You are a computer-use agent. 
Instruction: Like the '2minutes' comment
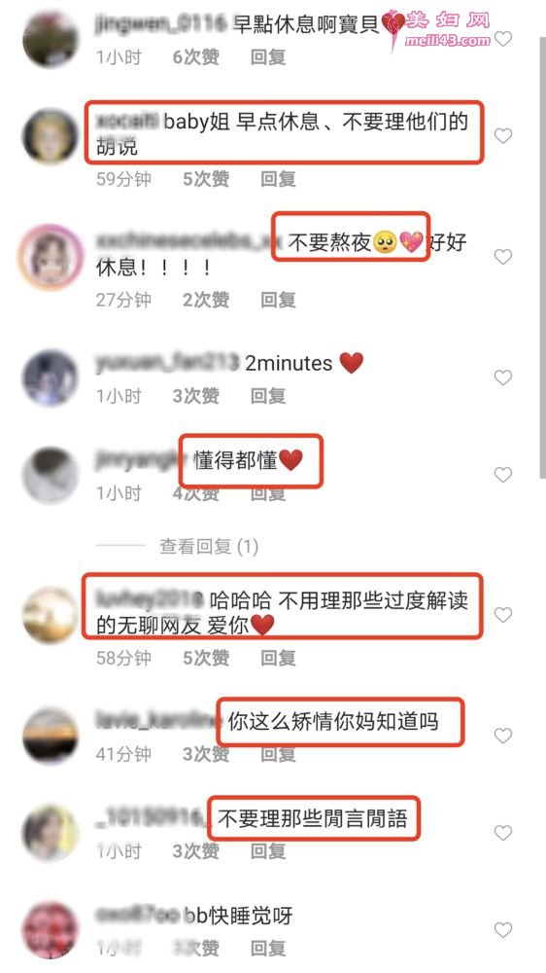(503, 378)
